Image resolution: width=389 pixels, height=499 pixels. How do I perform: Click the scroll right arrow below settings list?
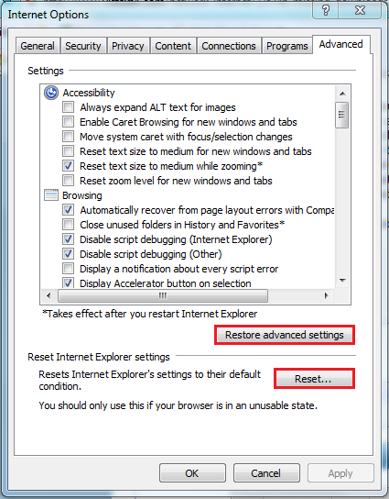coord(326,295)
